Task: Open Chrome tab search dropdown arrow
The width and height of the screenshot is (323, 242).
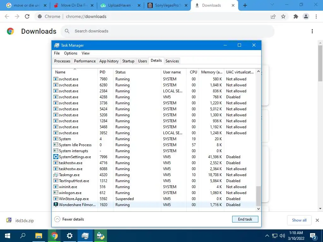Action: (x=272, y=4)
